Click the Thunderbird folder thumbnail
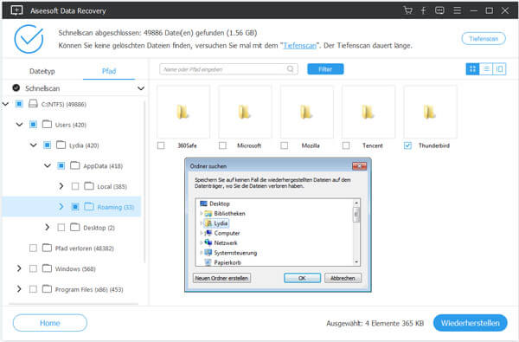This screenshot has height=342, width=519. point(430,112)
